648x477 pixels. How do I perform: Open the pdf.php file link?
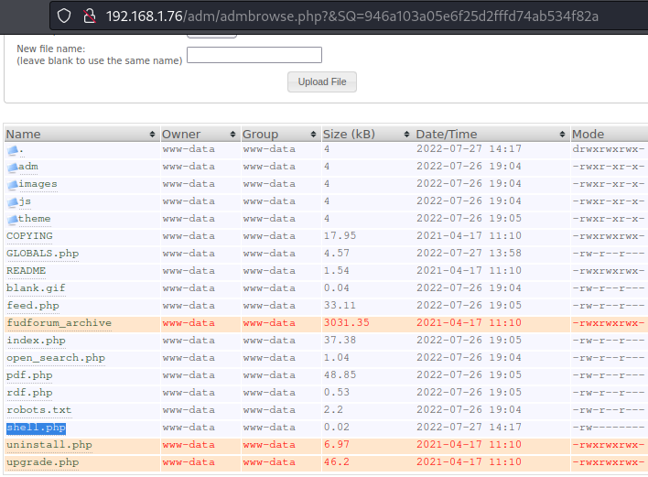tap(29, 374)
